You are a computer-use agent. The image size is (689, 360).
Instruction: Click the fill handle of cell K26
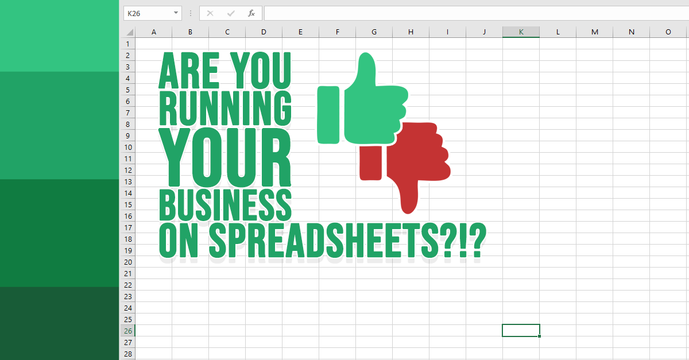tap(540, 336)
